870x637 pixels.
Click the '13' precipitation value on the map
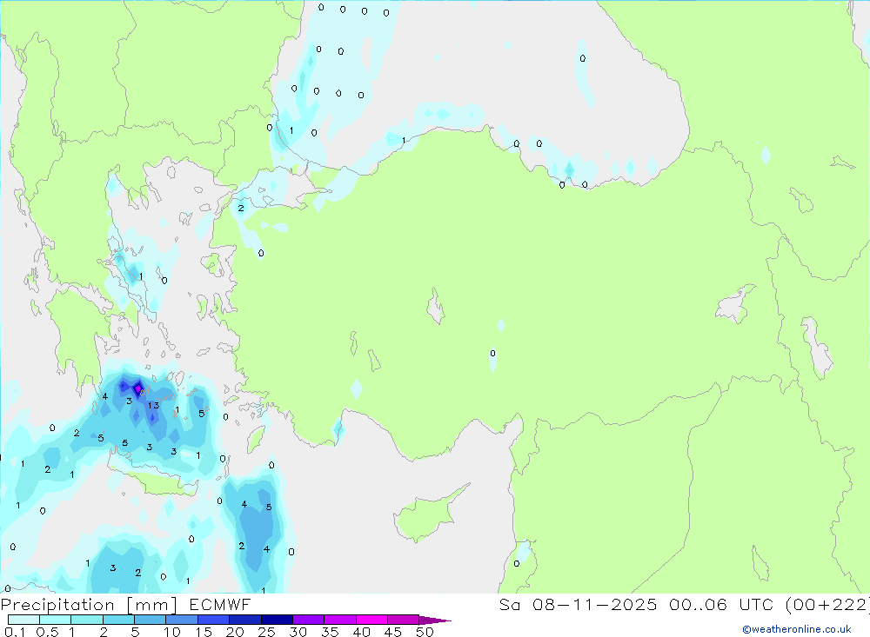[x=153, y=406]
